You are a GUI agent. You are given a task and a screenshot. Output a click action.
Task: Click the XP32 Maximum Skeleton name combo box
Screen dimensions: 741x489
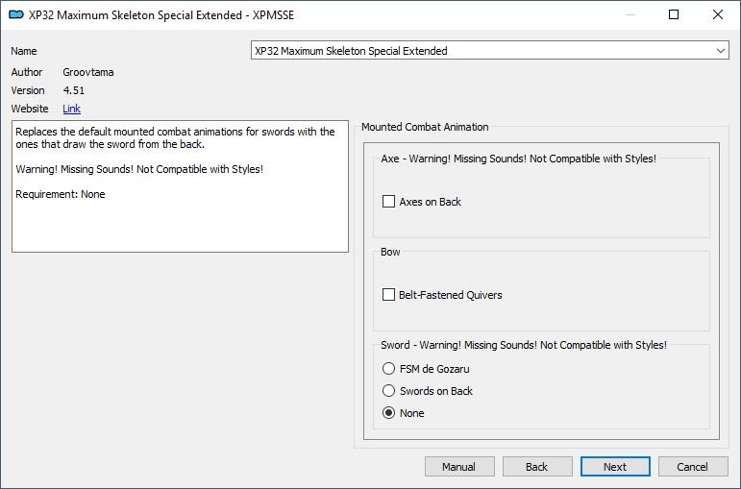[x=489, y=51]
